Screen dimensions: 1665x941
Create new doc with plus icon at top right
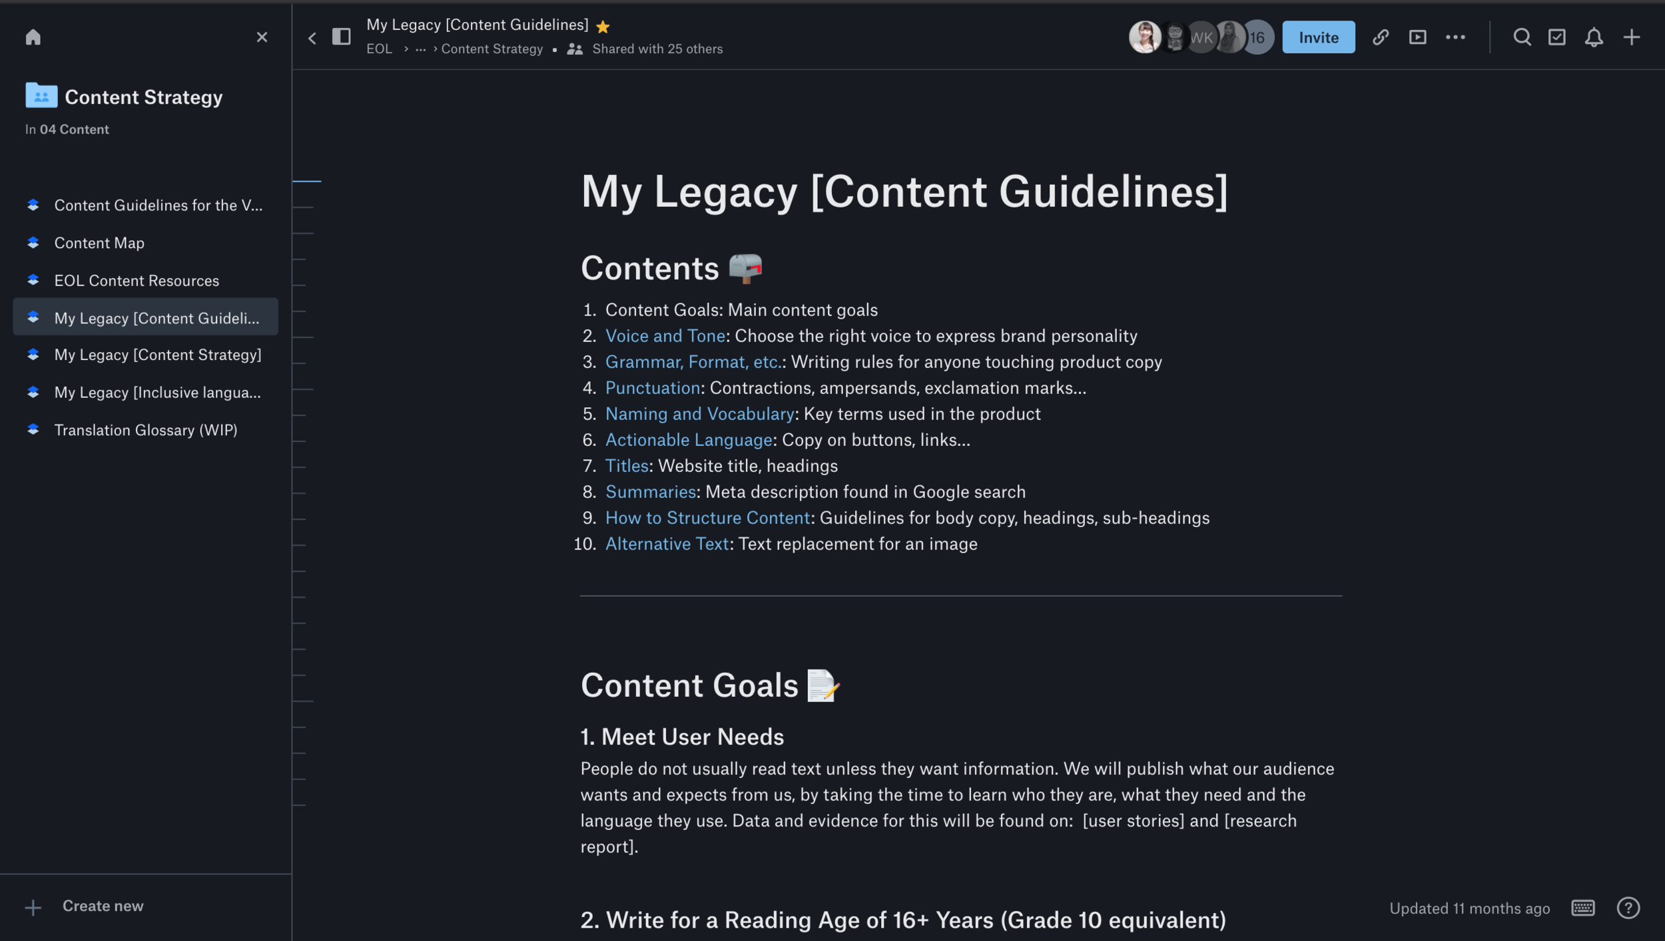coord(1631,37)
